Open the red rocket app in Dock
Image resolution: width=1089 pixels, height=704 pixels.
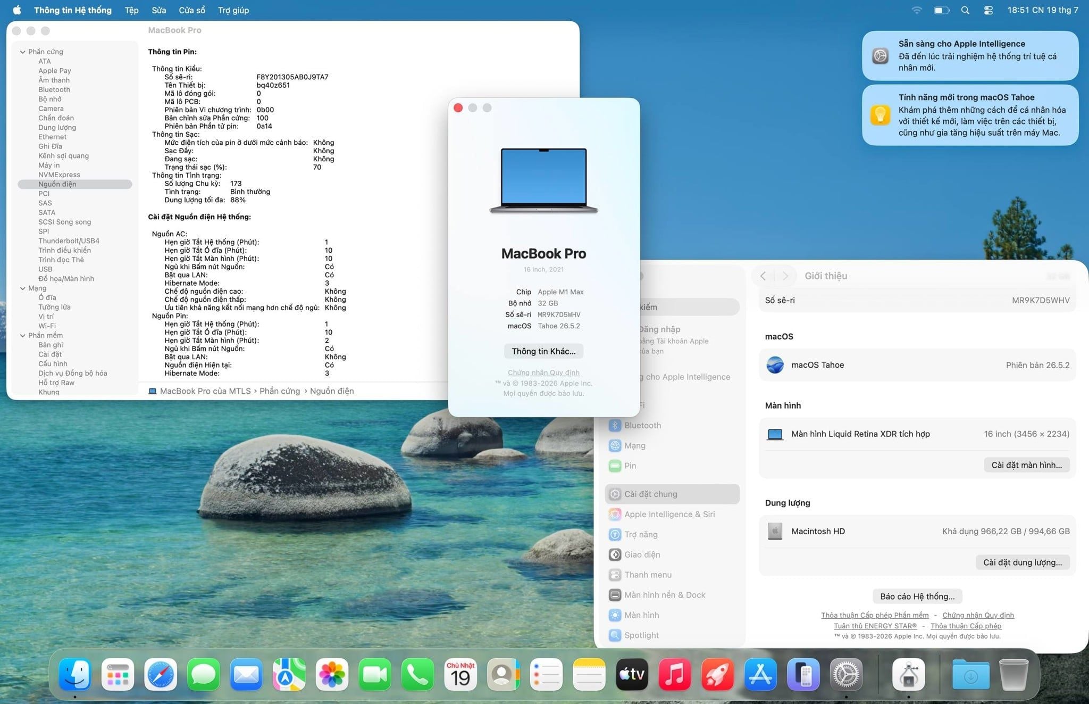[x=718, y=675]
